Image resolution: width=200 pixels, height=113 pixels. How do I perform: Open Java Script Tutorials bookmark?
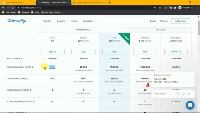(x=52, y=12)
